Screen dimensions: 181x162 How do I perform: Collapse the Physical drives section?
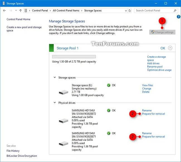pyautogui.click(x=55, y=103)
